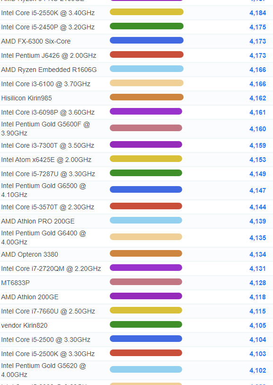Image resolution: width=273 pixels, height=385 pixels.
Task: Click score 4,135 for Pentium Gold G6400
Action: click(x=257, y=238)
